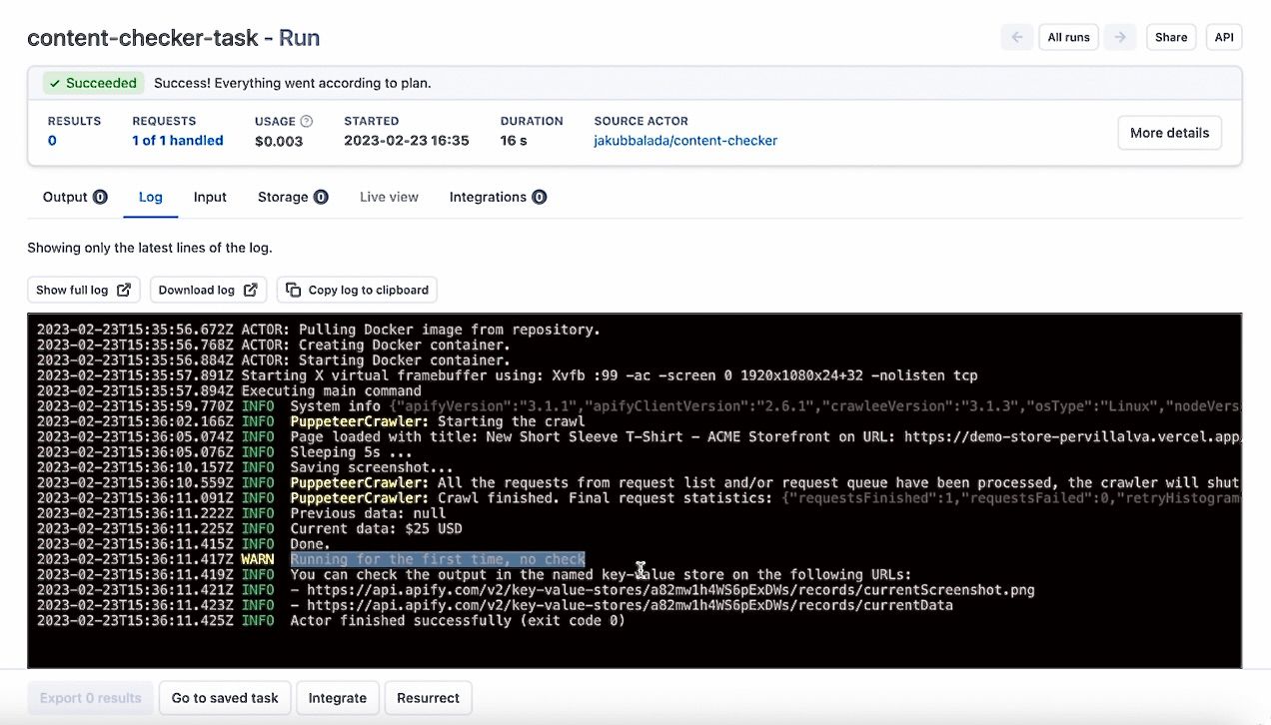This screenshot has width=1271, height=725.
Task: Go to next run using right arrow
Action: (x=1120, y=37)
